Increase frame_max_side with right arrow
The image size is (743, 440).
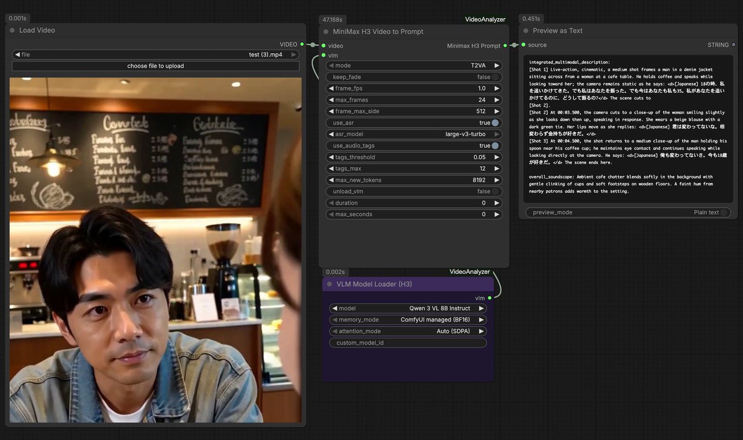497,111
